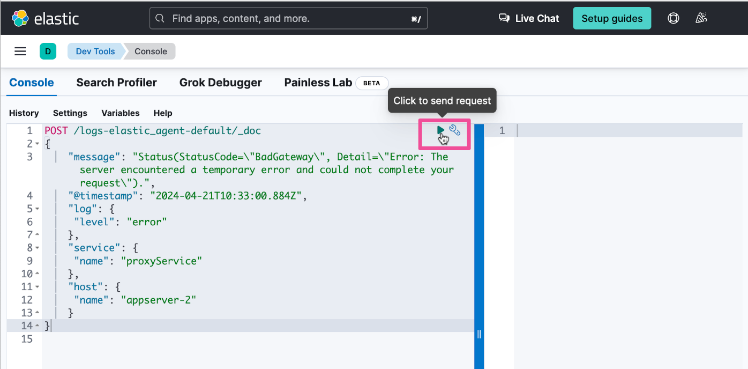Switch to the Grok Debugger tab
The image size is (748, 369).
point(220,83)
